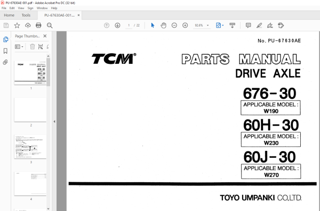Add a comment note icon

click(x=249, y=25)
